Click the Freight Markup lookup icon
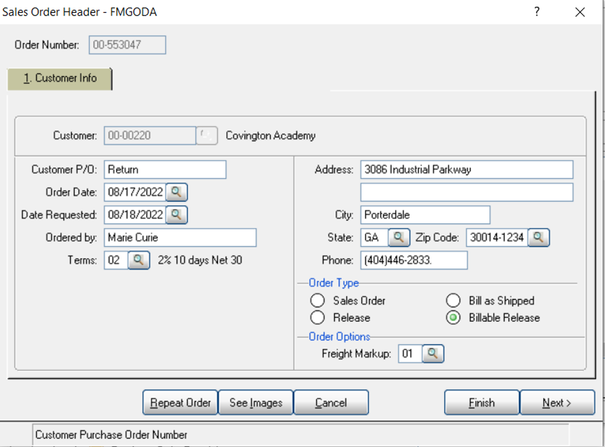Screen dimensions: 605x447 click(x=433, y=353)
